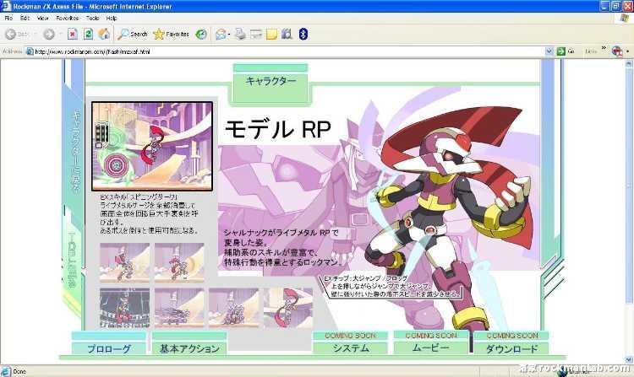Viewport: 634px width, 377px height.
Task: Click the モデル RP heading text
Action: click(278, 129)
